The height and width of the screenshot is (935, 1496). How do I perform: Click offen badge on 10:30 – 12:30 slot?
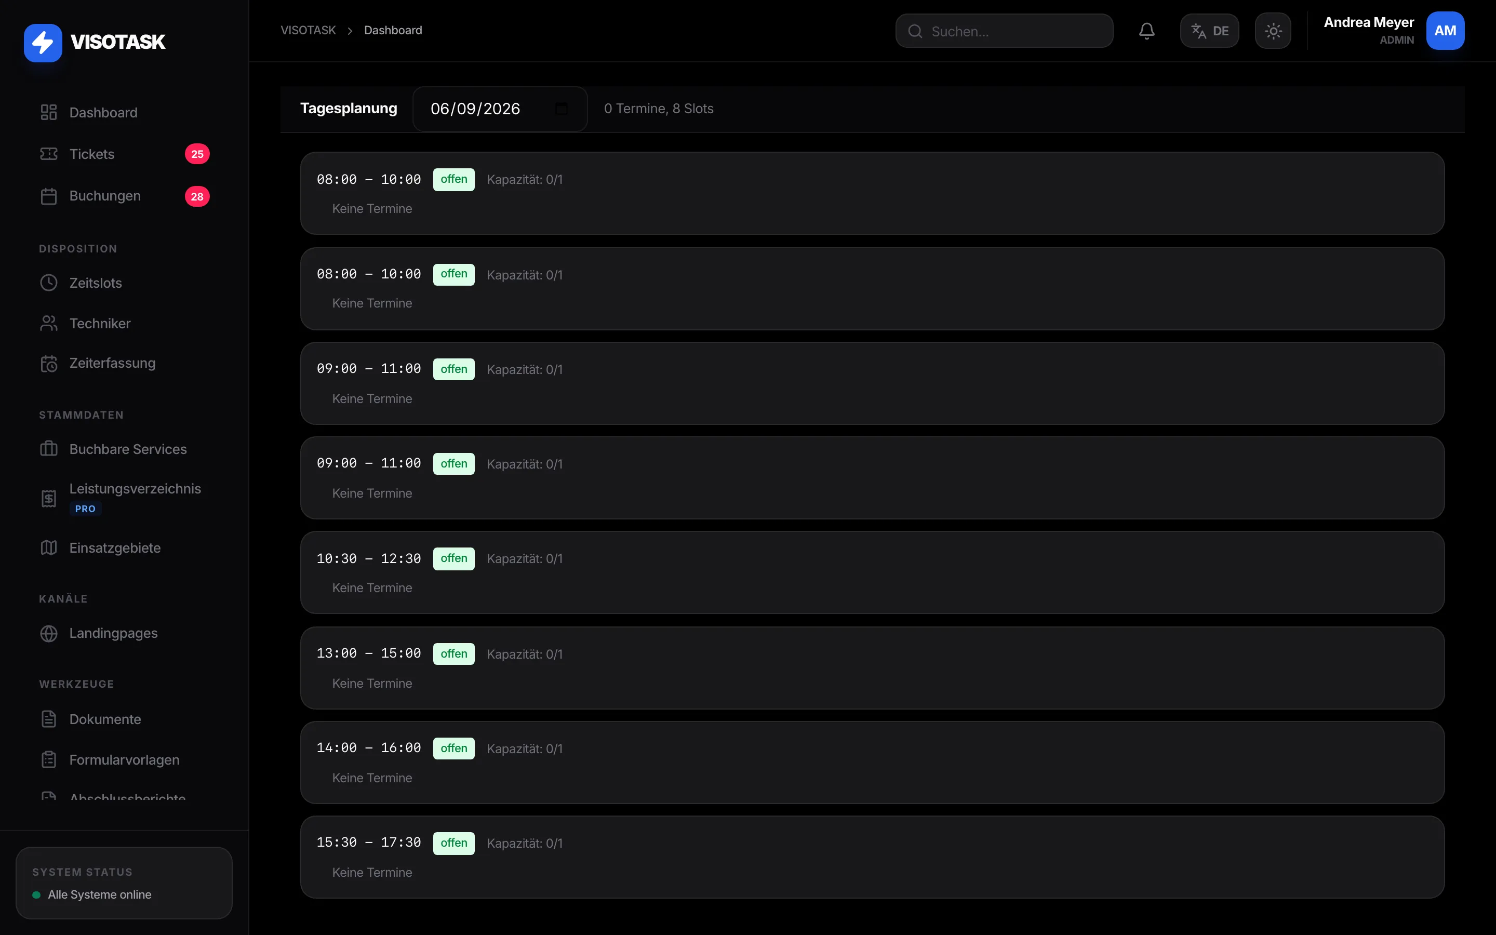tap(454, 558)
